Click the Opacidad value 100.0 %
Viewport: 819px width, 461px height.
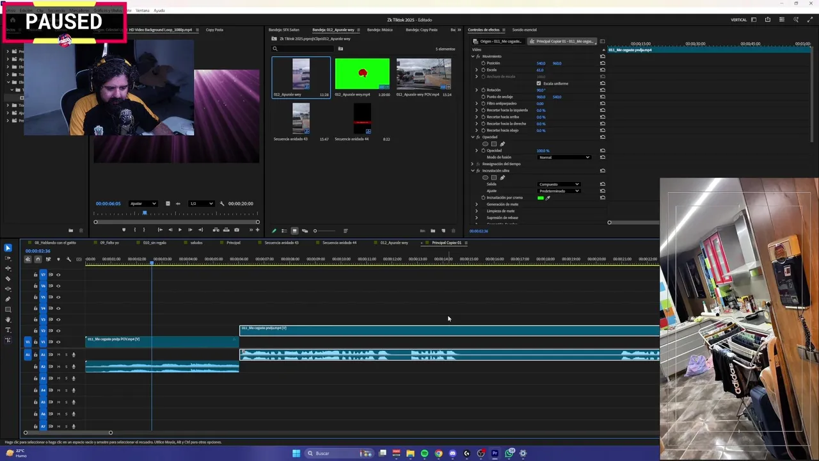coord(543,150)
